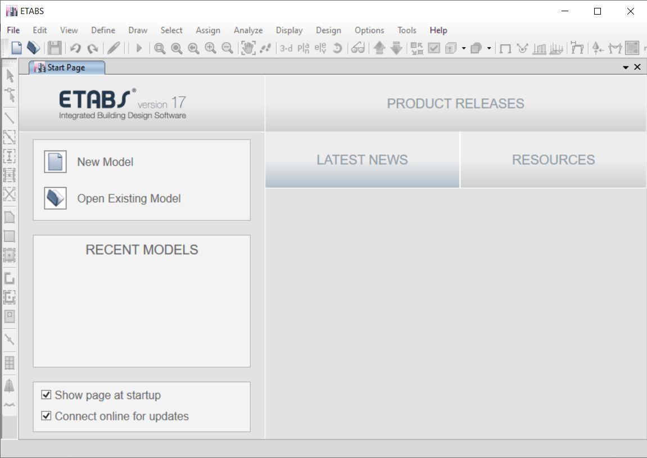Screen dimensions: 647x458
Task: Select the Start Page tab
Action: coord(66,67)
